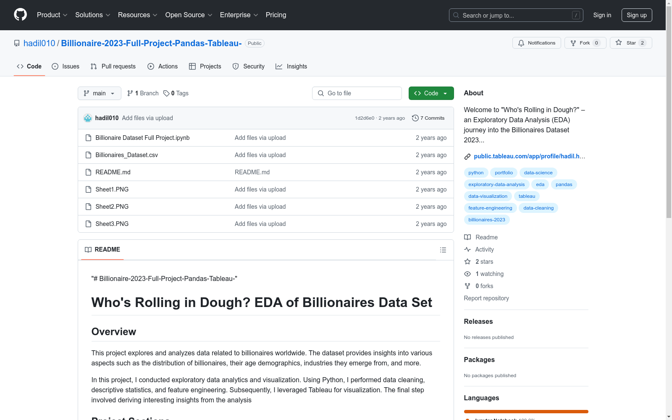Click the Jupyter Notebook language bar
This screenshot has width=672, height=420.
526,412
